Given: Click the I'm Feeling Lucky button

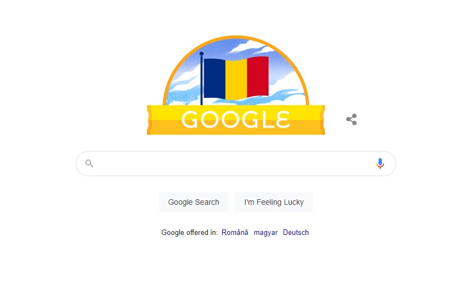Looking at the screenshot, I should point(274,202).
